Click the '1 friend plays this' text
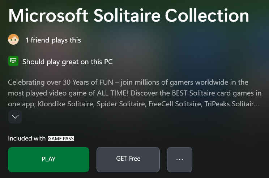 click(x=53, y=40)
